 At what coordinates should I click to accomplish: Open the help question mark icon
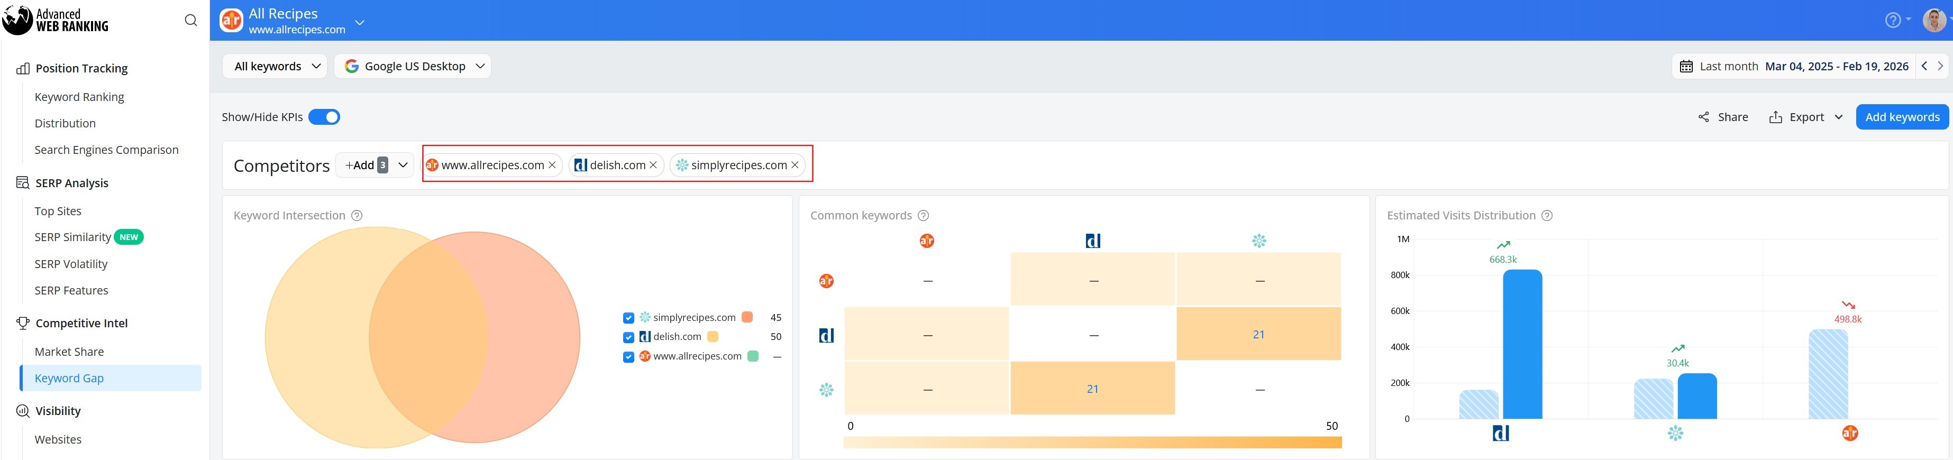coord(1892,21)
